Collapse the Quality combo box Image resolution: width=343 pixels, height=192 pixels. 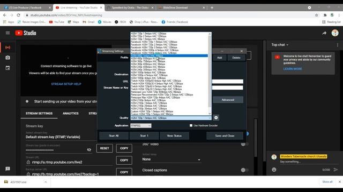coord(210,118)
